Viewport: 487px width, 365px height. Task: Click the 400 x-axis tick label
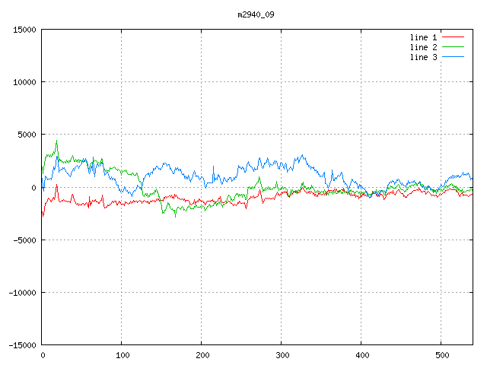361,355
